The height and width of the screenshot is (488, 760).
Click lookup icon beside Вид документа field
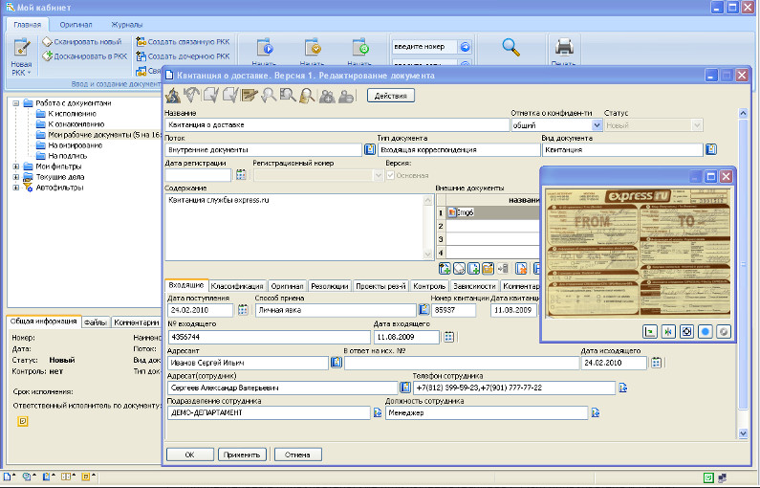point(710,149)
